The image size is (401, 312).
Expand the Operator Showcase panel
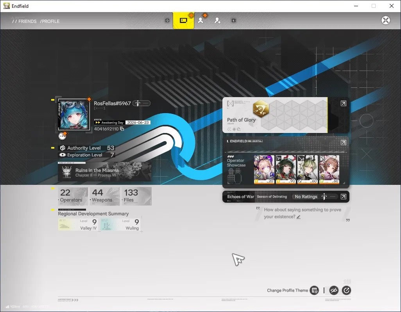(344, 142)
